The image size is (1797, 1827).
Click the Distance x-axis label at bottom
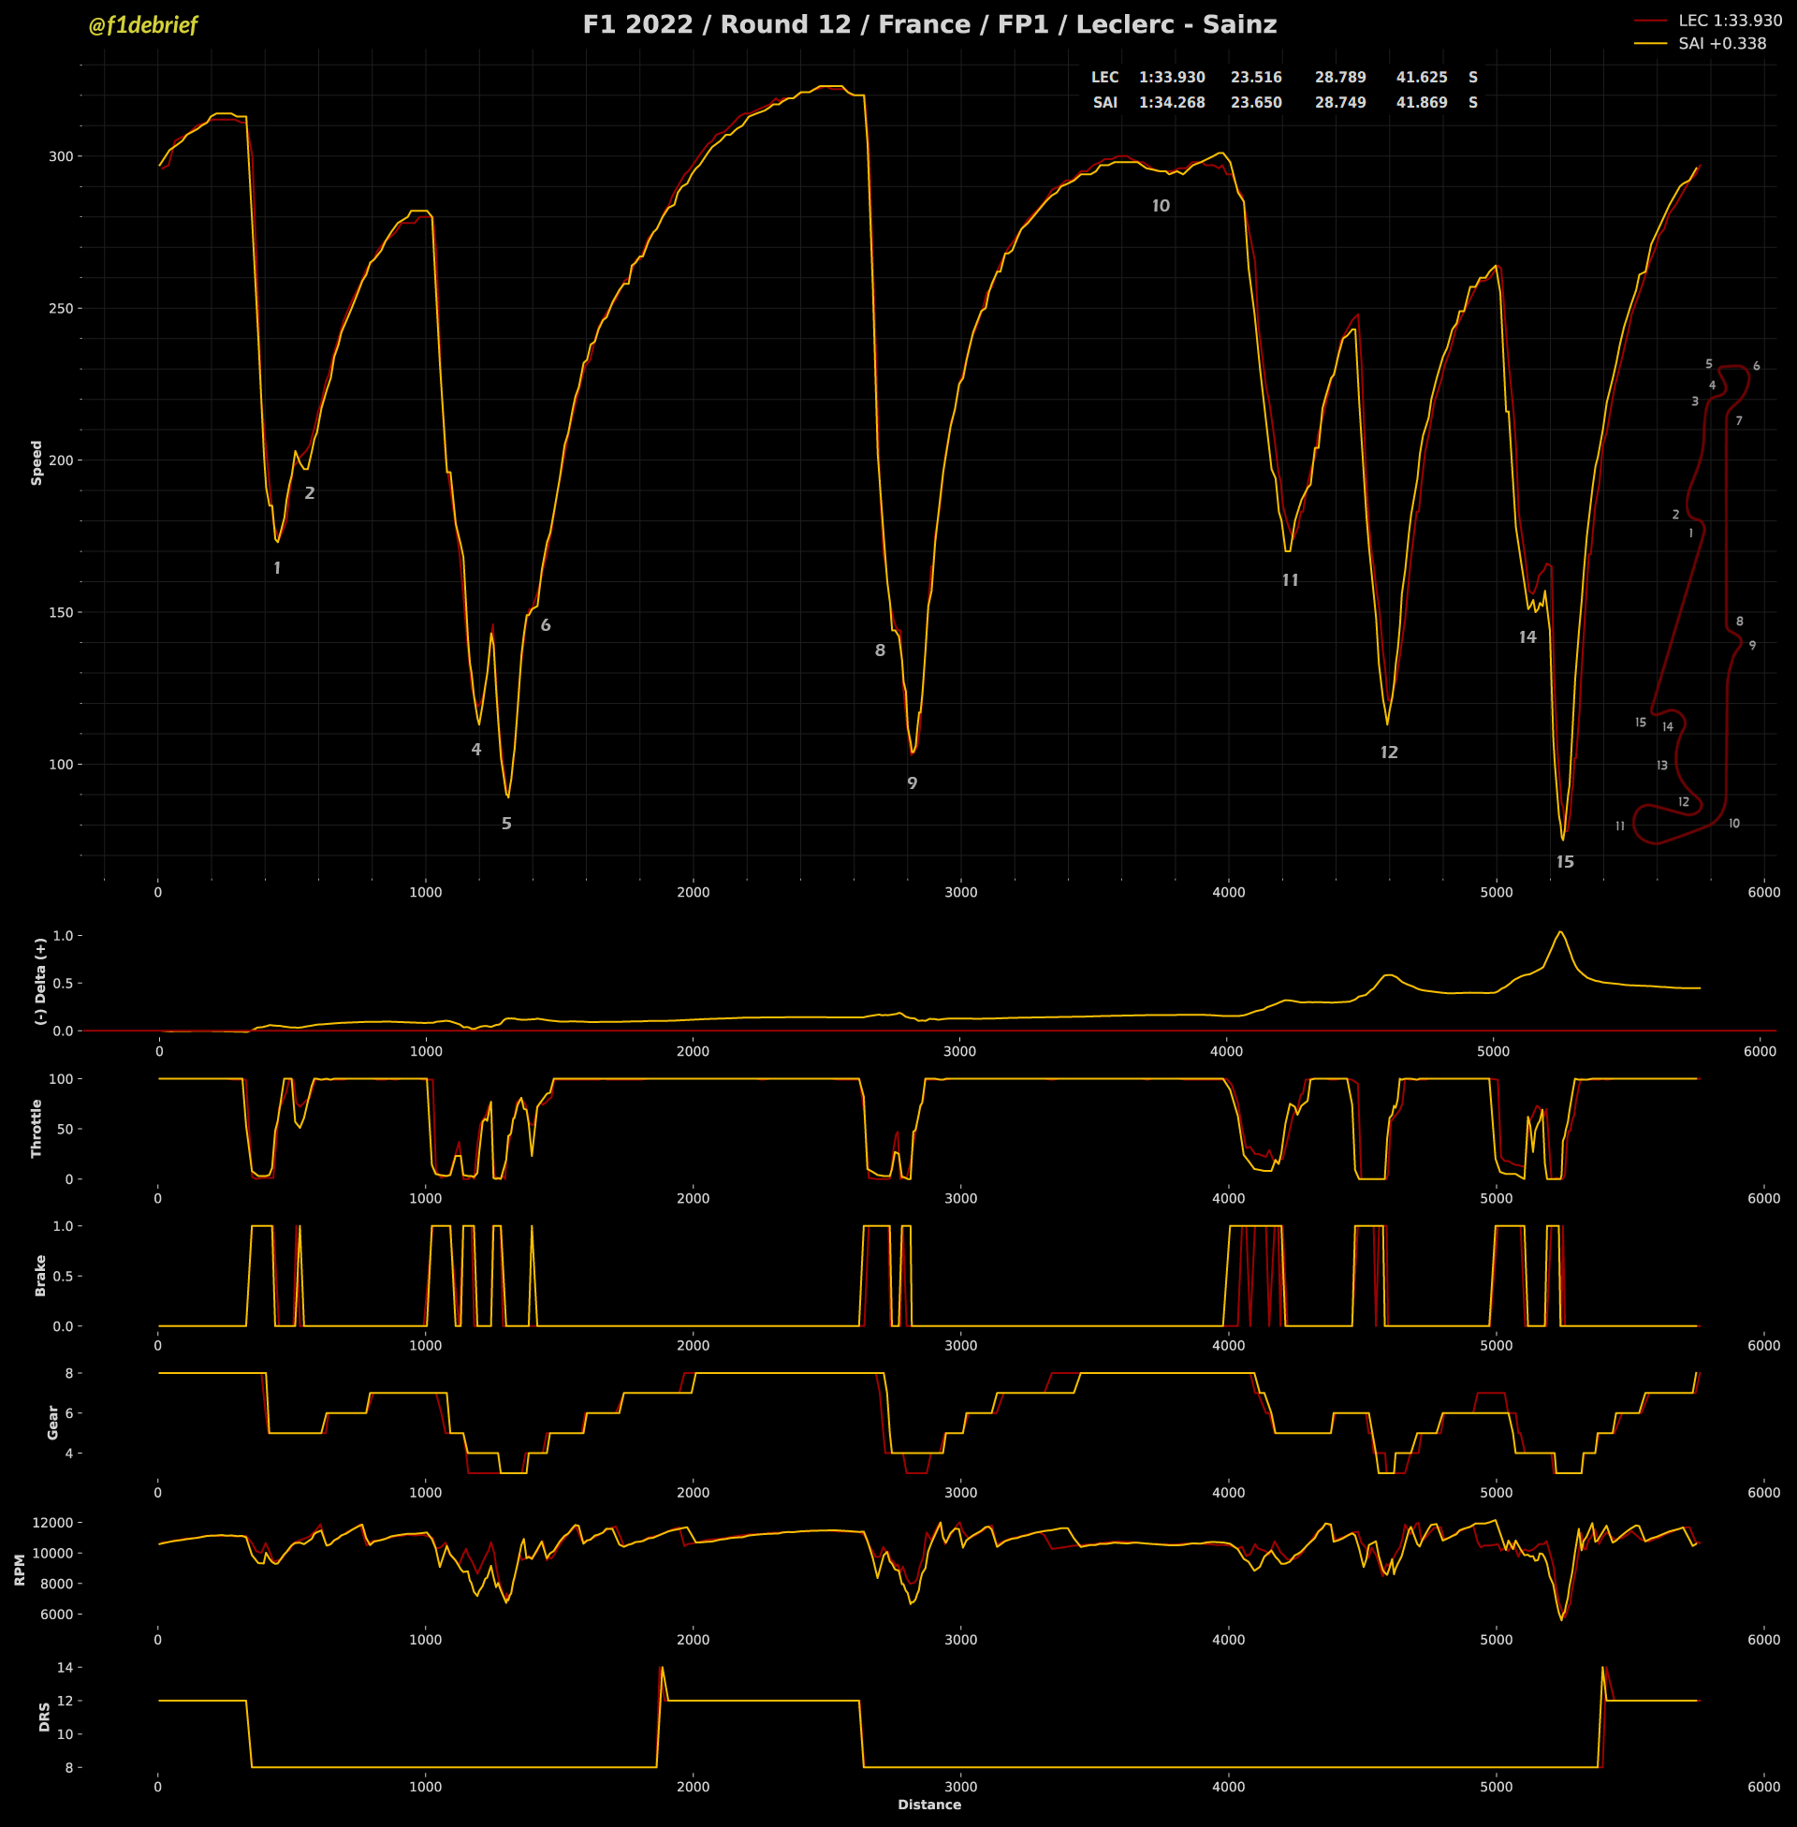point(928,1805)
